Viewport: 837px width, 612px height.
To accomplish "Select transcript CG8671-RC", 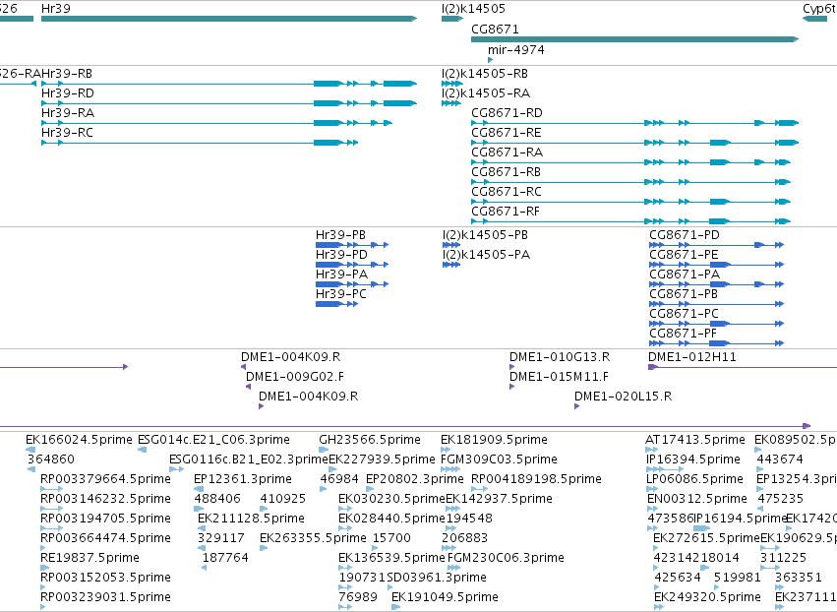I will (x=507, y=192).
